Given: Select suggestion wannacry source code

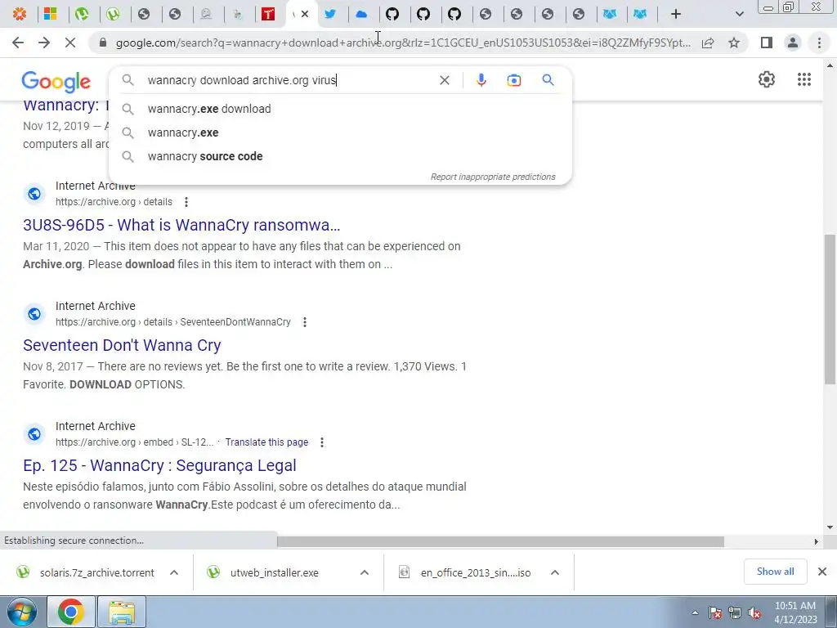Looking at the screenshot, I should point(340,156).
